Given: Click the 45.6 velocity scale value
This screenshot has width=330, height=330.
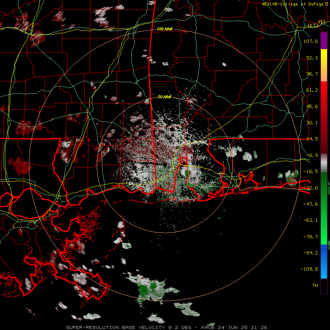Looking at the screenshot, I should click(312, 106).
